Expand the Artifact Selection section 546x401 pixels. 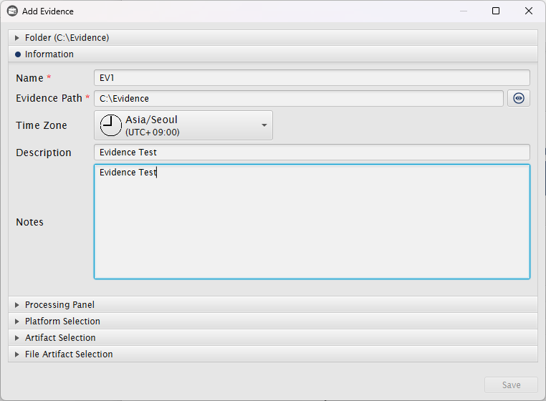(x=273, y=338)
